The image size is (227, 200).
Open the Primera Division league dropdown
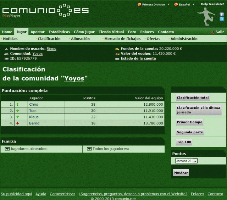point(168,5)
